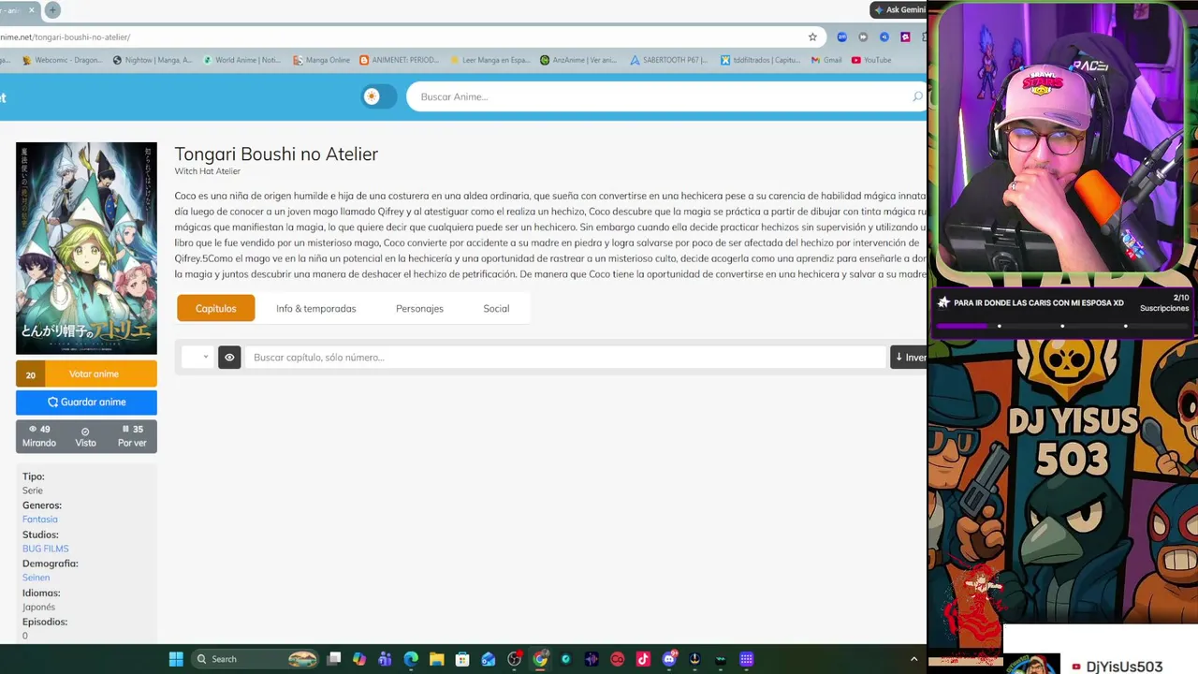The width and height of the screenshot is (1198, 674).
Task: Open File Explorer from the taskbar
Action: click(436, 659)
